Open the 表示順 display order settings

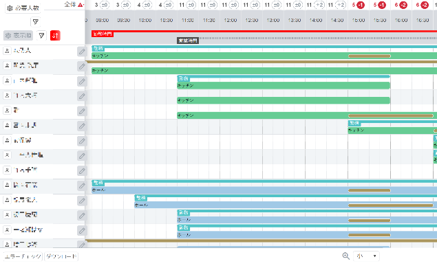(x=18, y=35)
